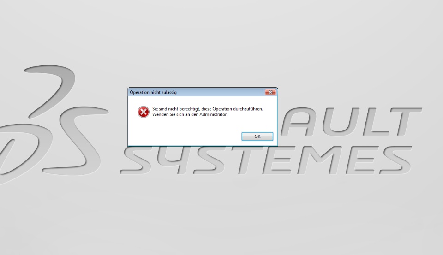Viewport: 443px width, 255px height.
Task: Click the 'Operation nicht zulässig' title bar text
Action: point(153,92)
